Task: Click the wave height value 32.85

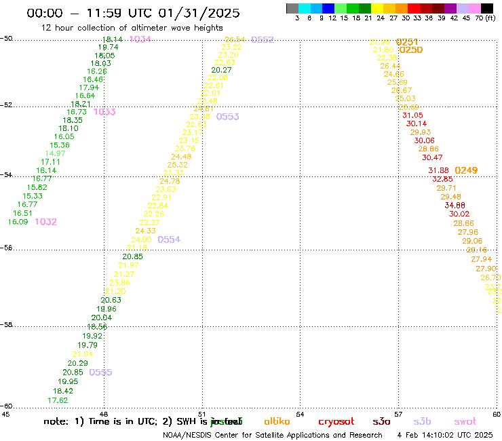Action: point(442,179)
